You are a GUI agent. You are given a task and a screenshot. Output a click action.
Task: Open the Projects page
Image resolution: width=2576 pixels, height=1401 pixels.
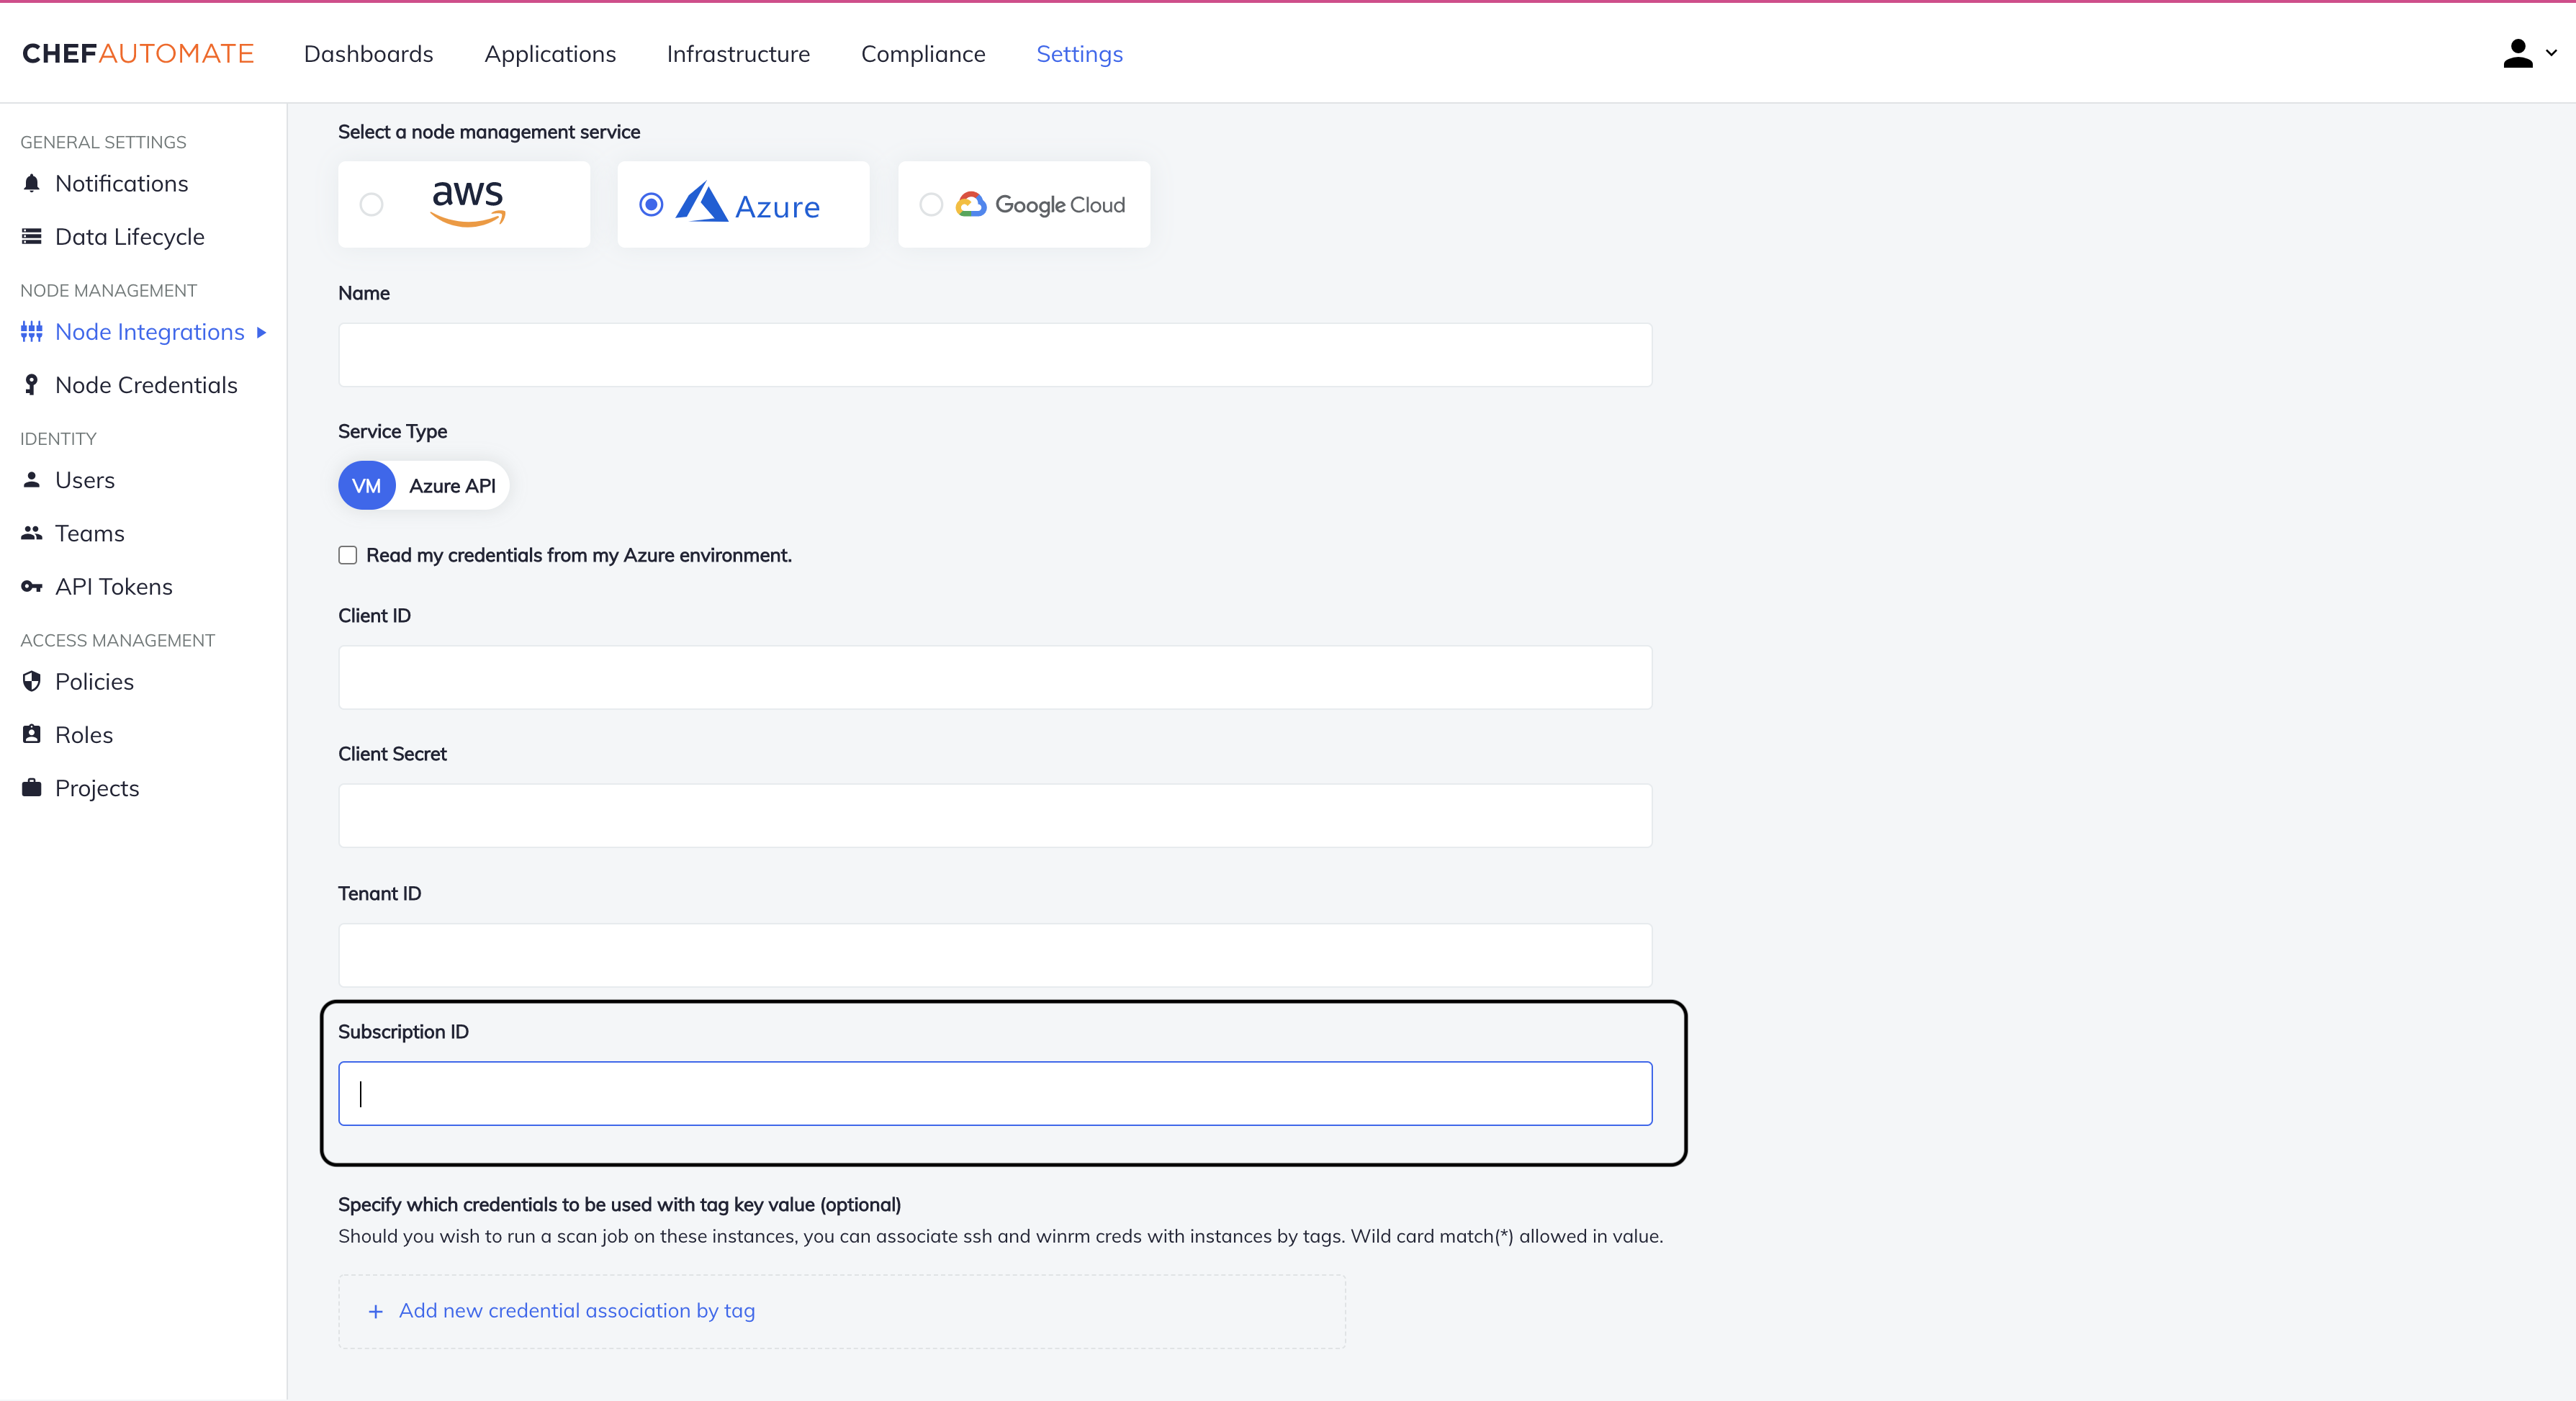pos(97,788)
